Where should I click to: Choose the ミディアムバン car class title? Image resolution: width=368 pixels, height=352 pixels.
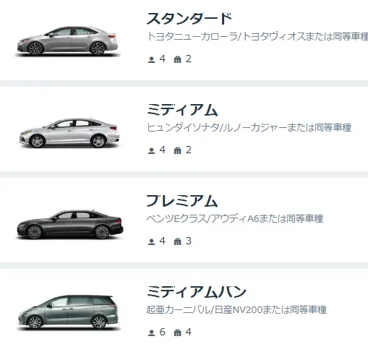coord(197,292)
